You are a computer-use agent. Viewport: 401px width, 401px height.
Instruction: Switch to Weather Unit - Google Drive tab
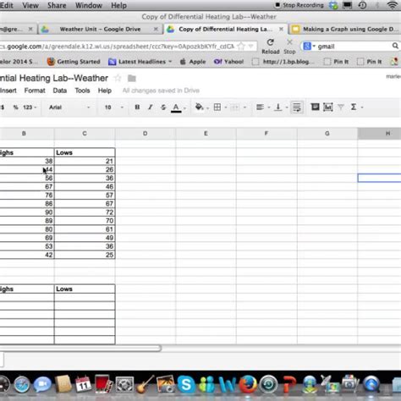point(100,29)
